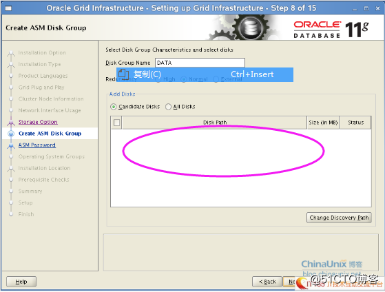
Task: Click the Change Discovery Path button
Action: point(339,218)
